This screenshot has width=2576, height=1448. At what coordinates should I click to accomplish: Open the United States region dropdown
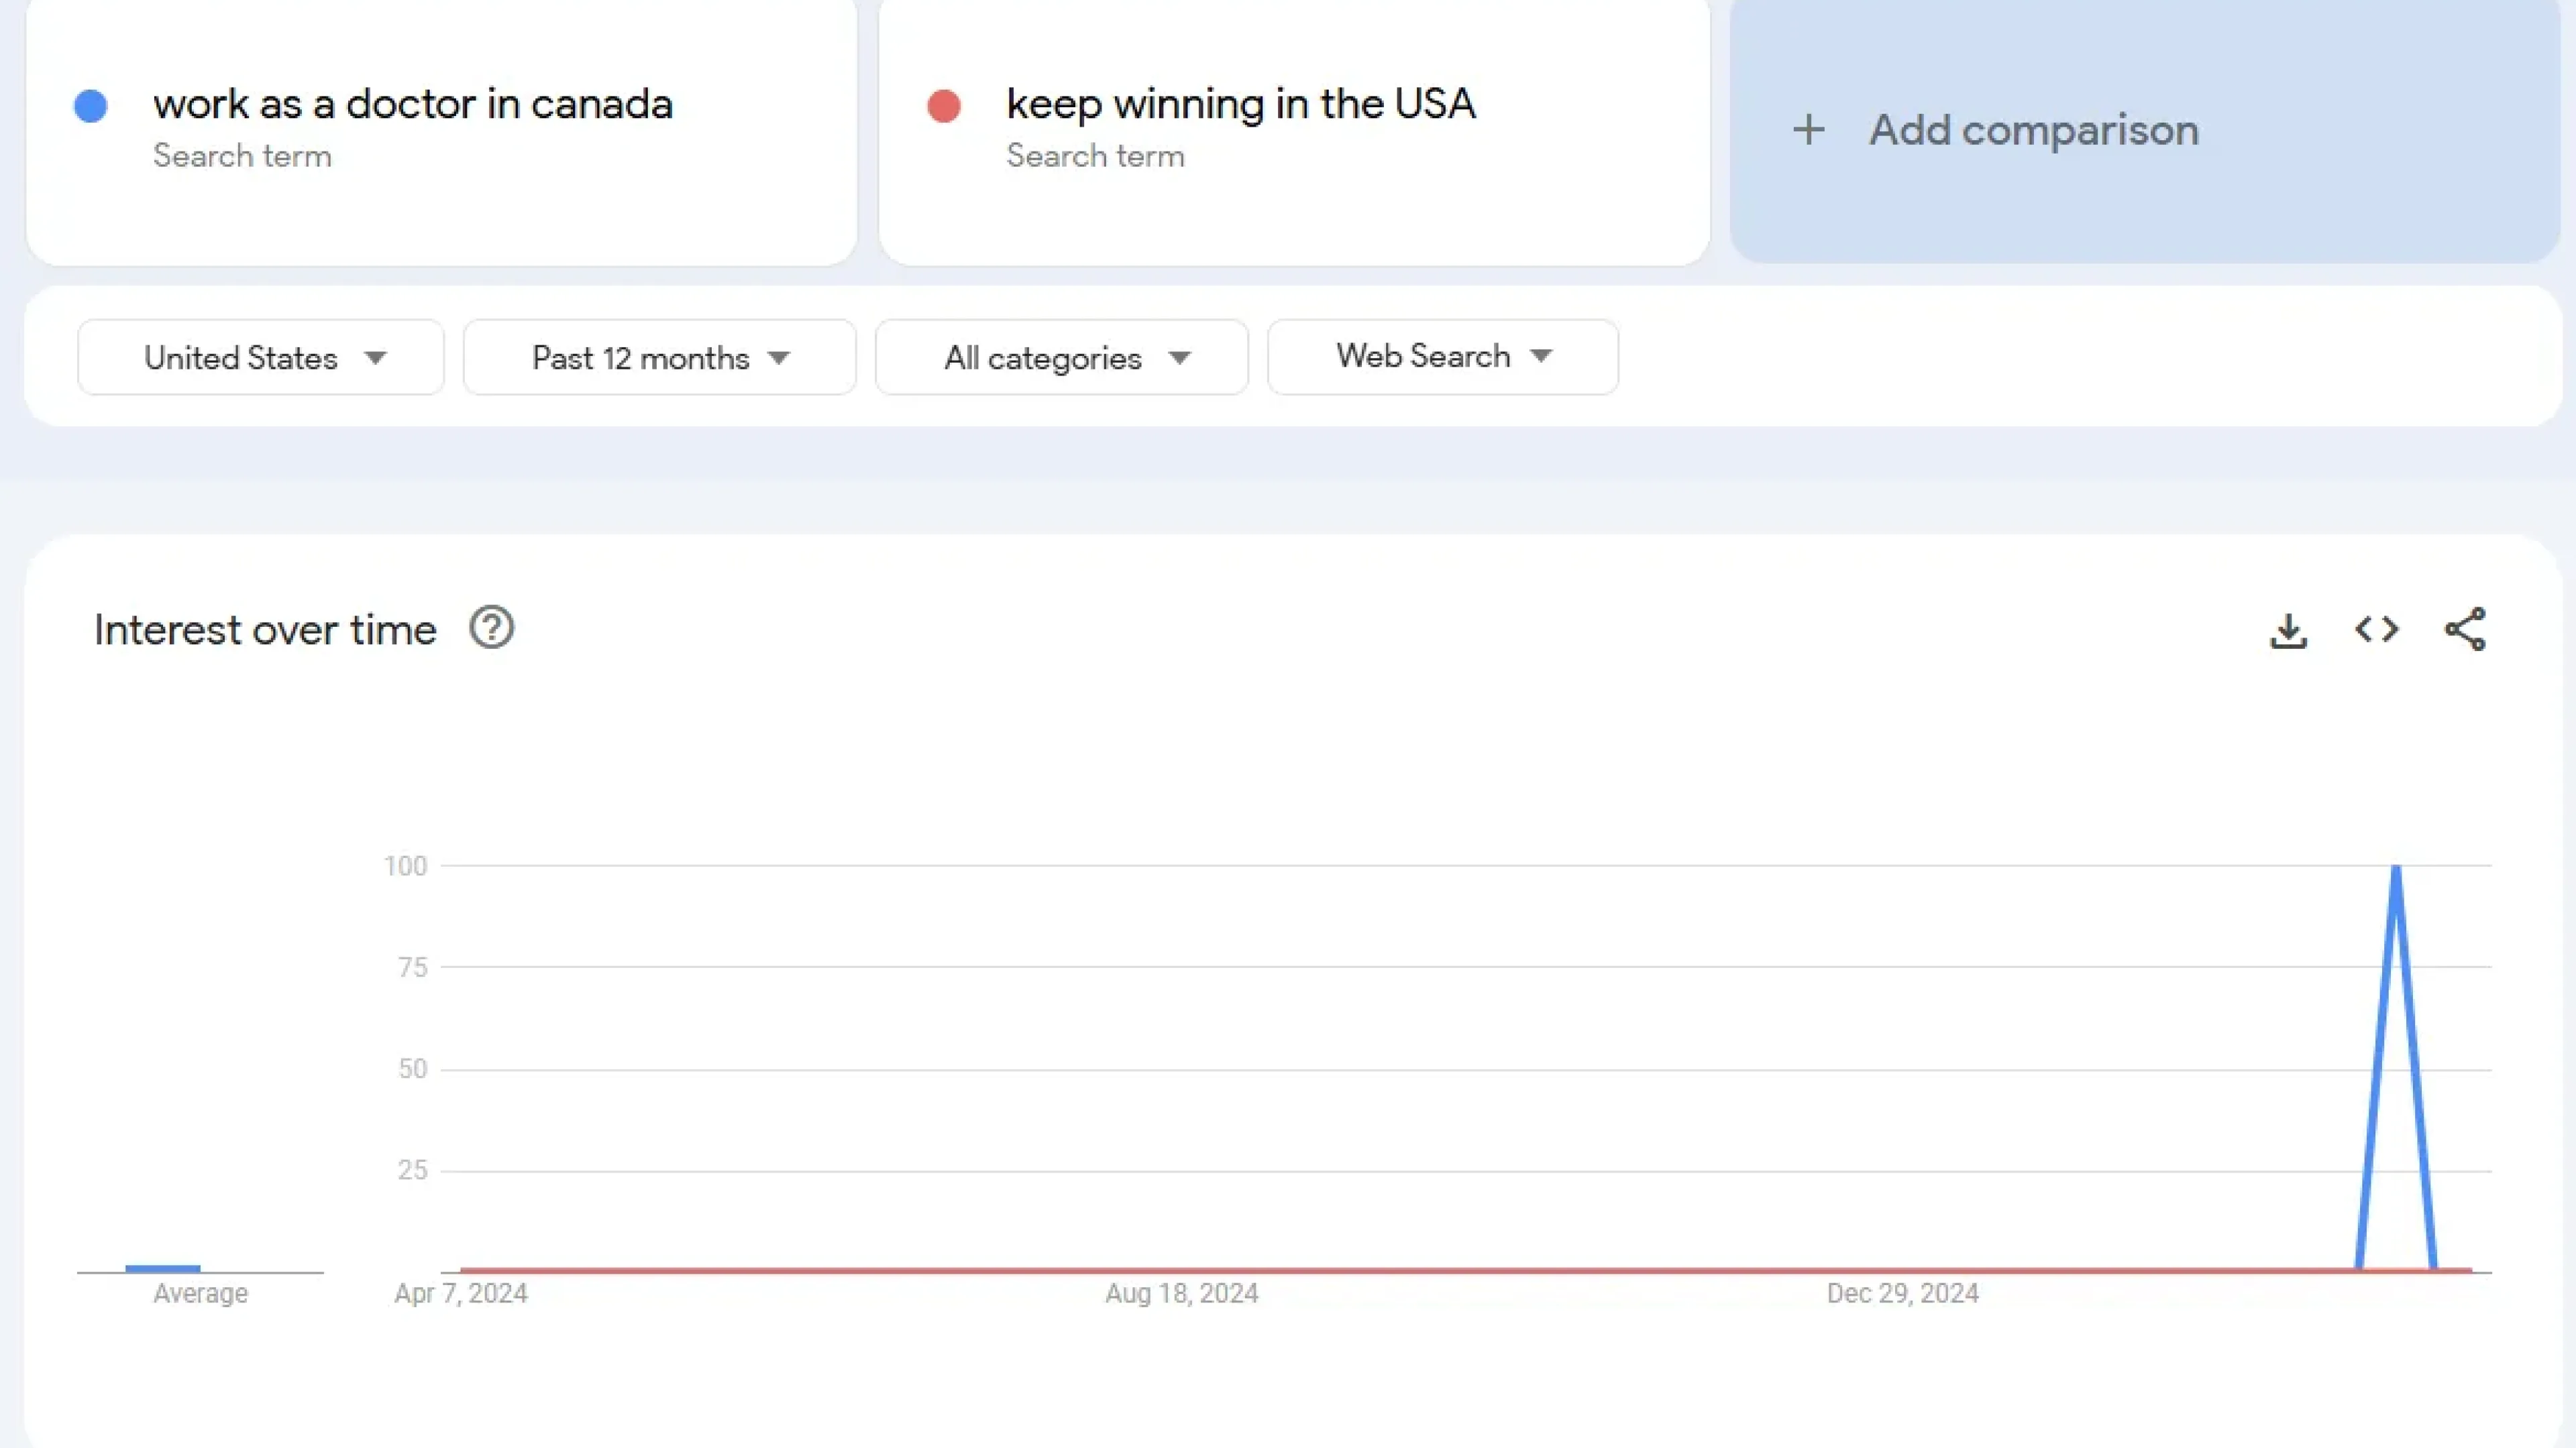(x=261, y=358)
